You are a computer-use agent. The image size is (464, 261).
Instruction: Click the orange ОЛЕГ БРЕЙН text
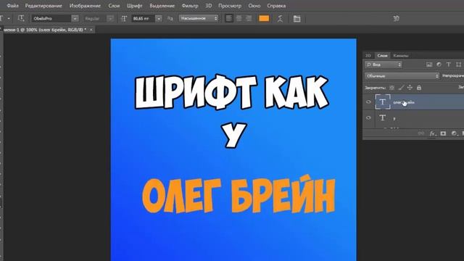click(x=239, y=194)
